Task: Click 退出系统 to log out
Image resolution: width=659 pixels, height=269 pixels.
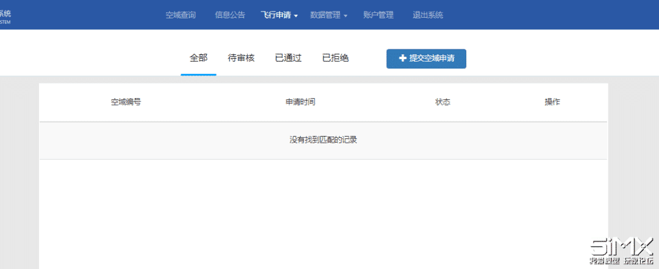Action: (x=428, y=15)
